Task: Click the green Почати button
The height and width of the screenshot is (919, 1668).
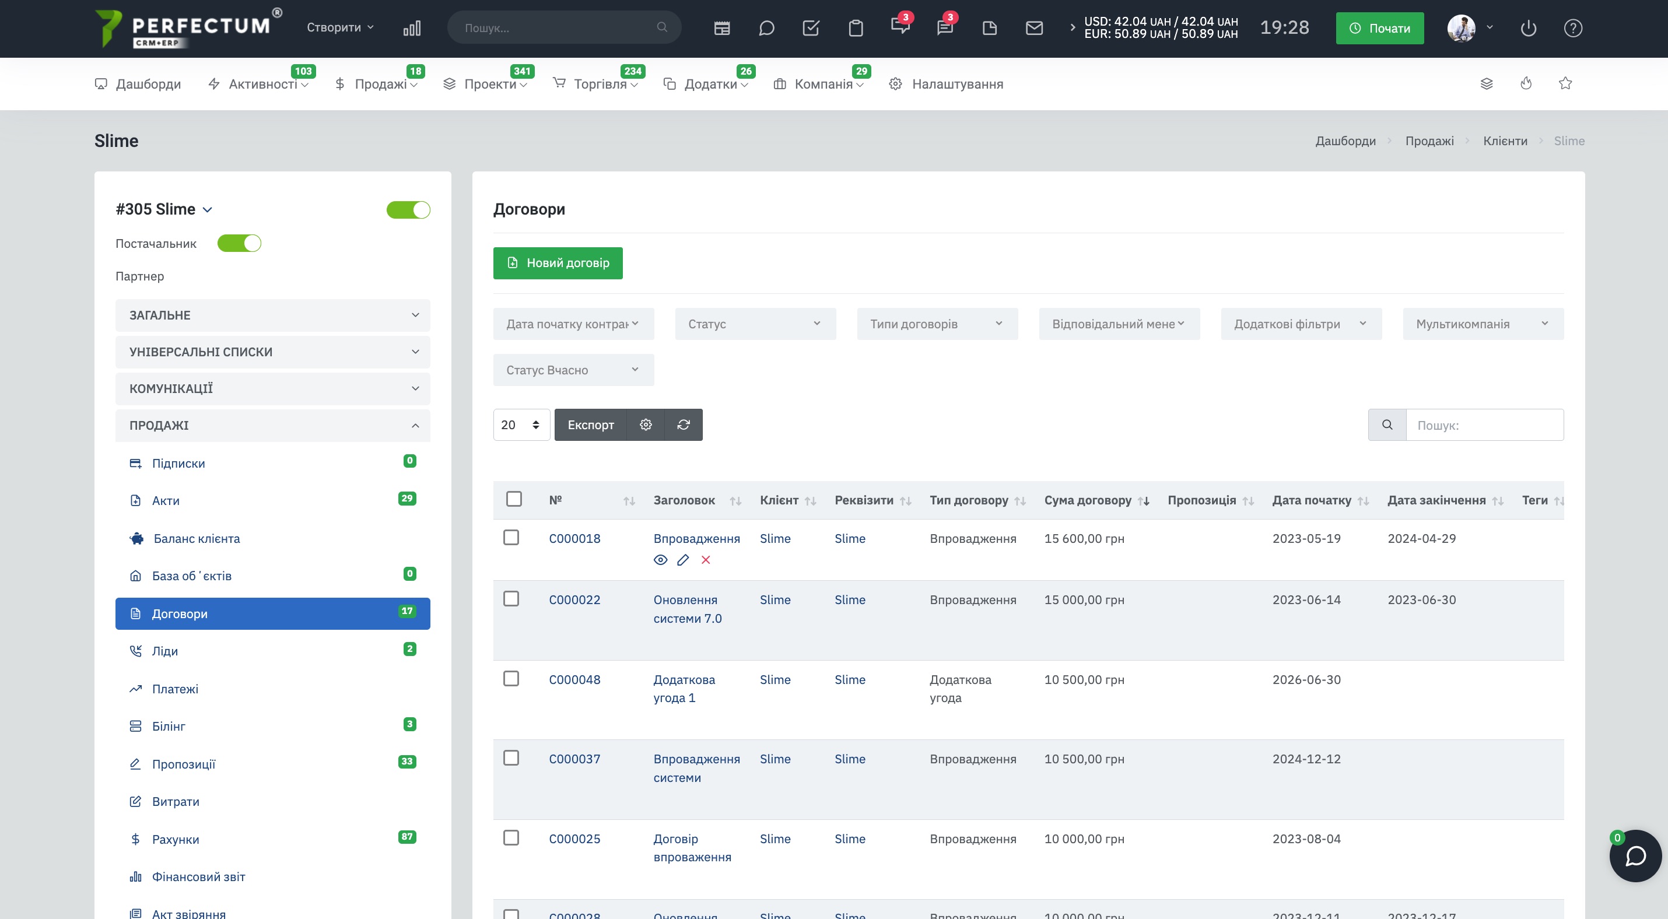Action: (1380, 28)
